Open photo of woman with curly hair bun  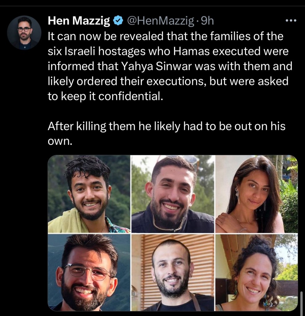click(x=256, y=272)
